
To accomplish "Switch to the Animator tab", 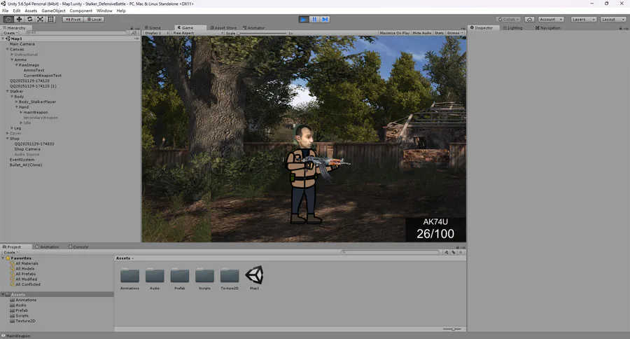I will [253, 28].
